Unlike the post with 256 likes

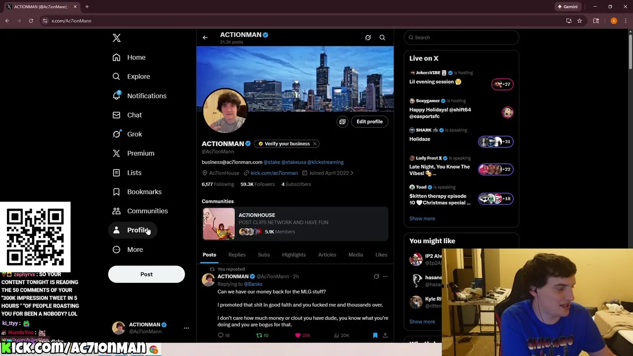point(302,335)
